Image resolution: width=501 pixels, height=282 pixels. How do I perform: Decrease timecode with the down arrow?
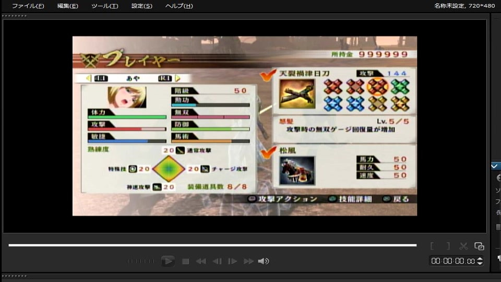[x=480, y=263]
